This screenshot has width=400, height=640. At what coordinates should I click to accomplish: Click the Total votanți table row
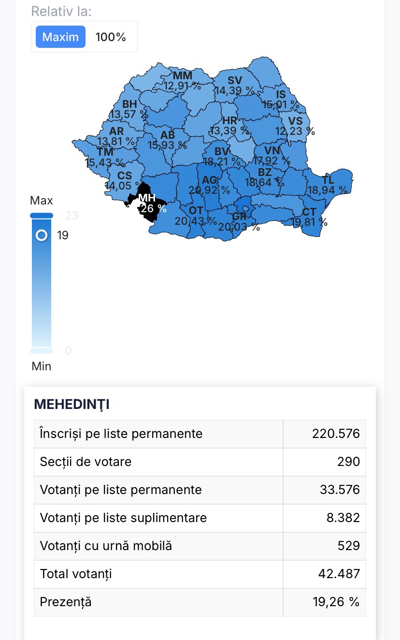[200, 574]
